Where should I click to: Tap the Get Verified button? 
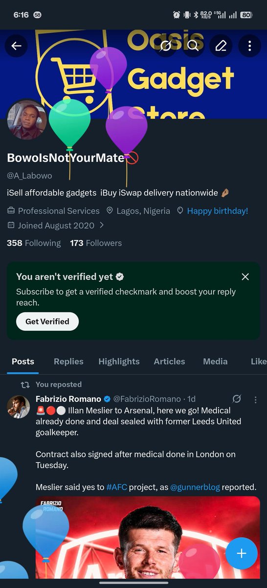[47, 321]
